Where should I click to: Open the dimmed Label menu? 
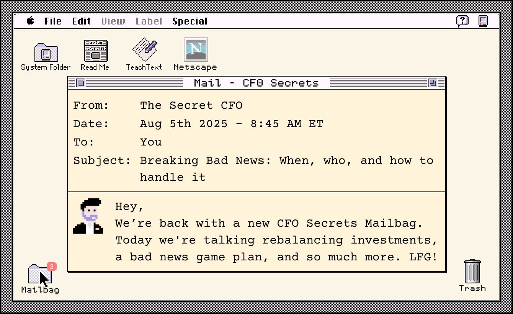coord(149,21)
